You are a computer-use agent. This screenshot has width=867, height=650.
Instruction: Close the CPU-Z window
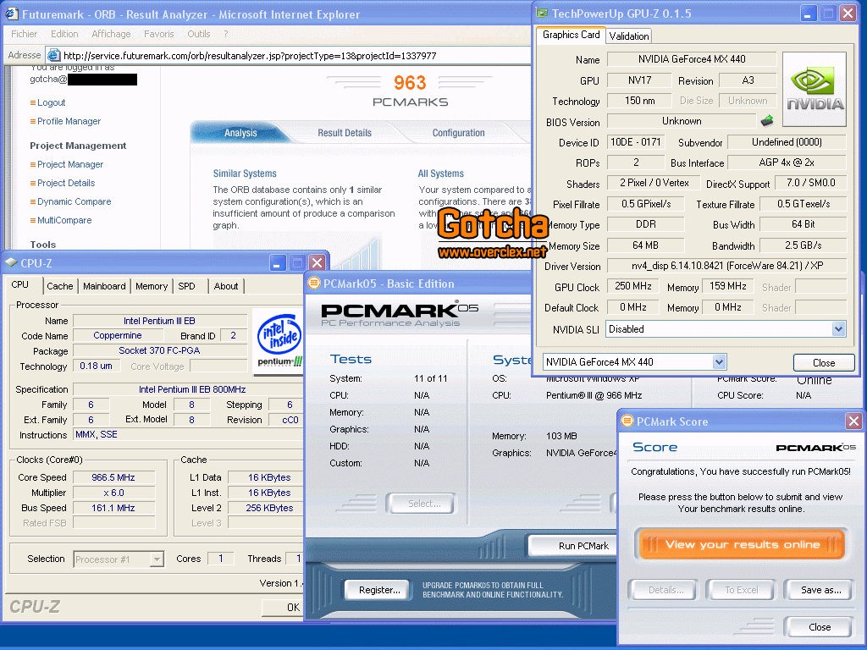coord(317,262)
